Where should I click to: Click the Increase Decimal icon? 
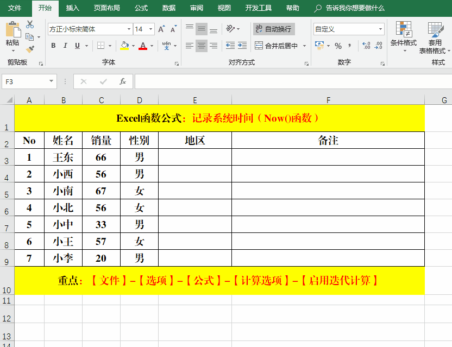tap(366, 46)
